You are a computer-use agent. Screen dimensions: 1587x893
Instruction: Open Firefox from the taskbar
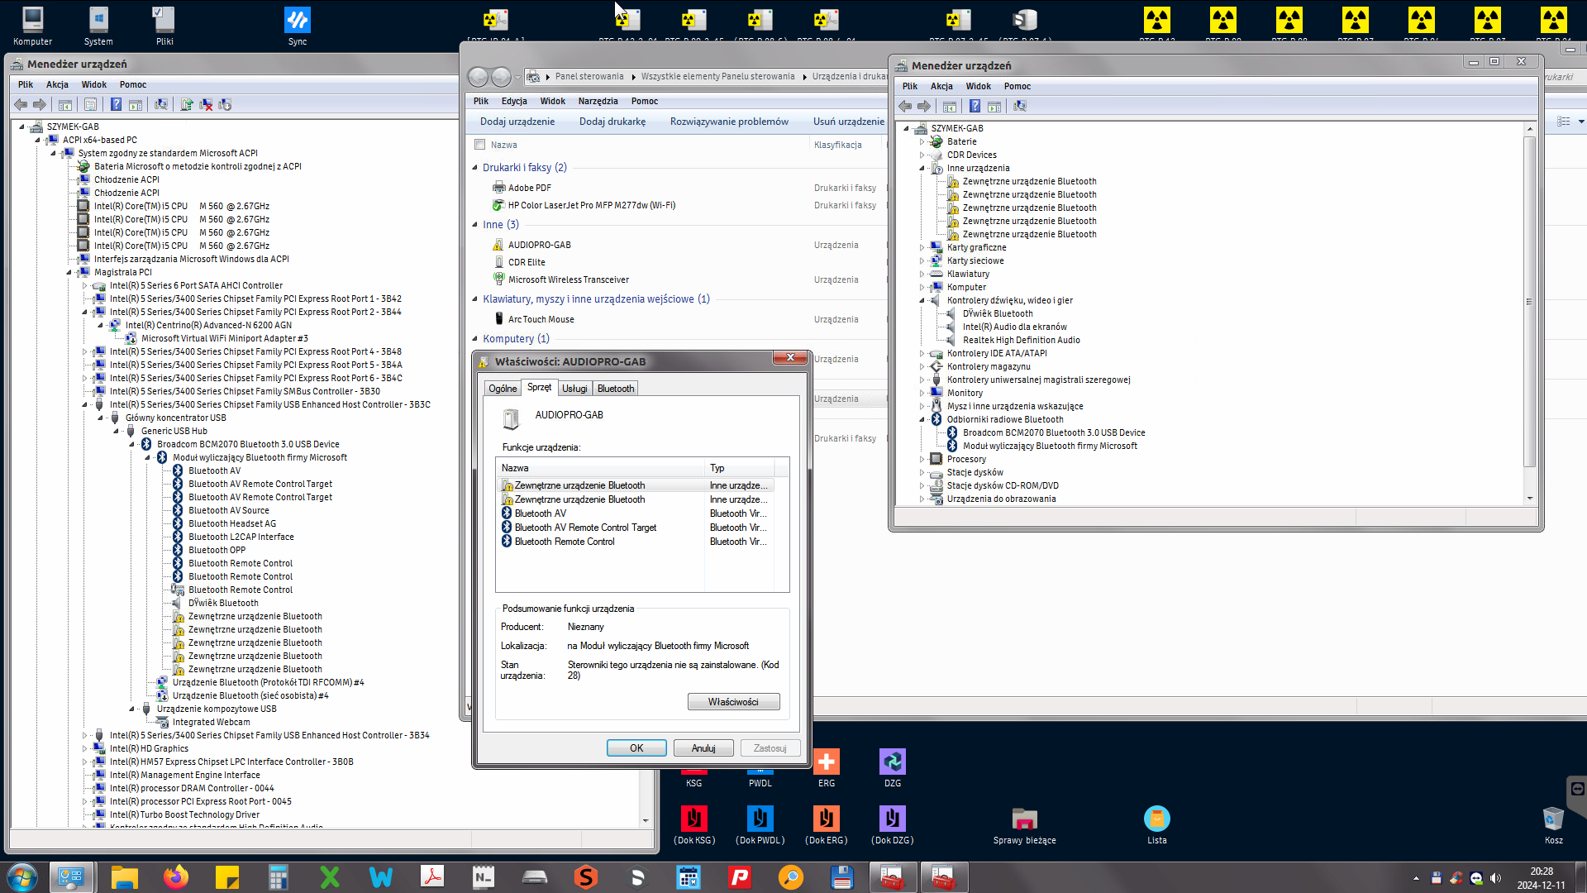point(175,876)
